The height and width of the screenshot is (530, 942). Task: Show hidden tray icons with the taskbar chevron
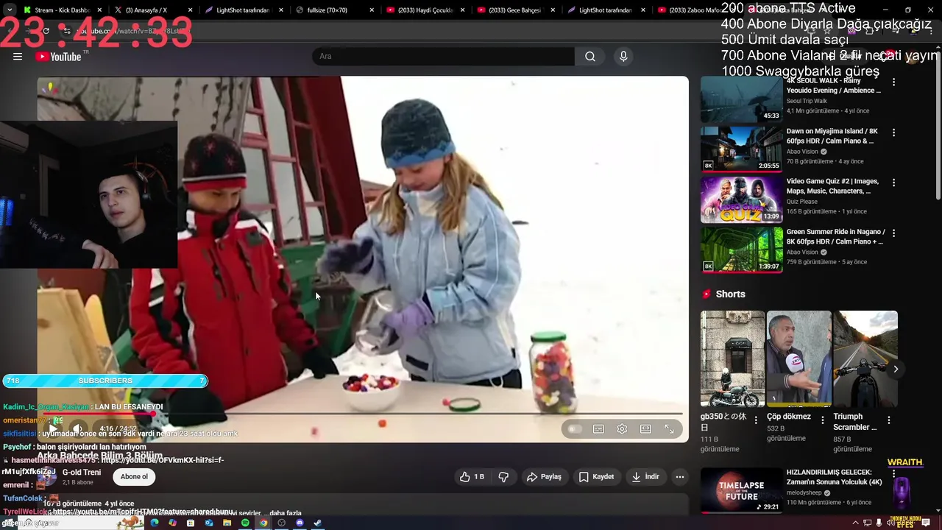855,523
